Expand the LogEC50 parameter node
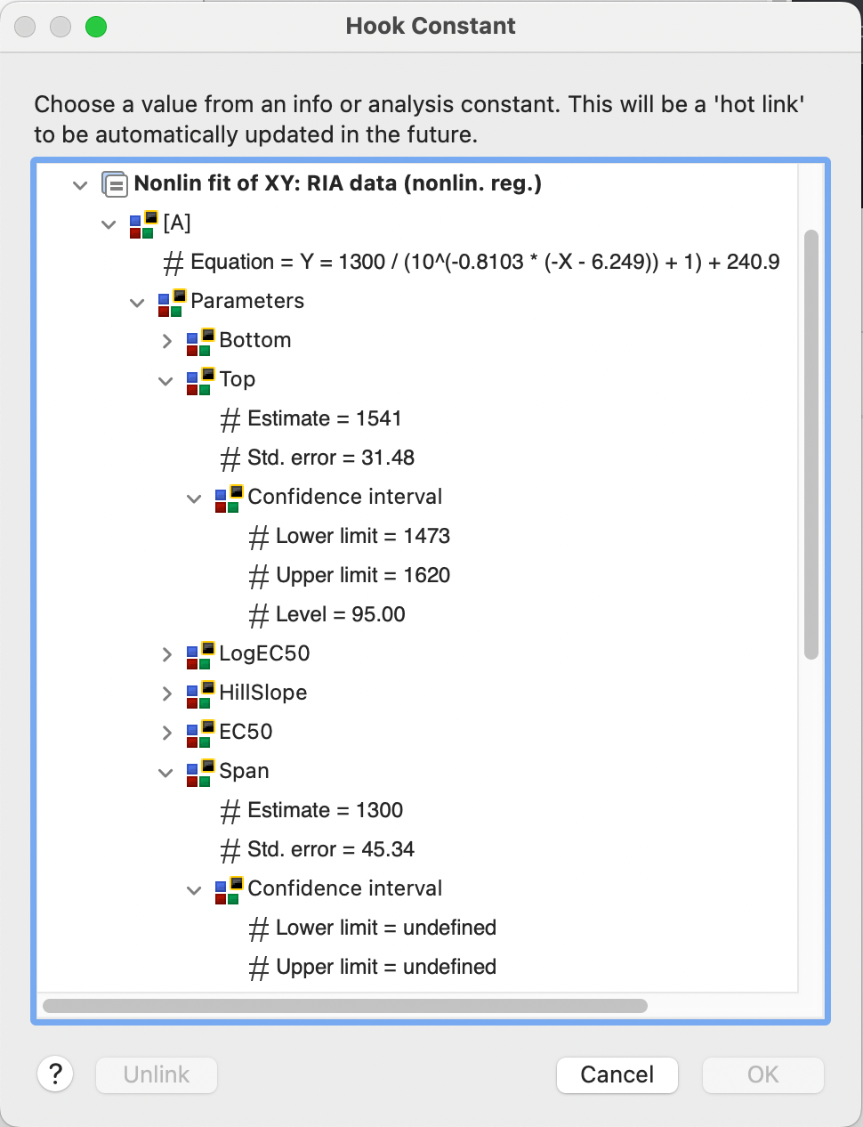This screenshot has height=1127, width=863. (167, 653)
